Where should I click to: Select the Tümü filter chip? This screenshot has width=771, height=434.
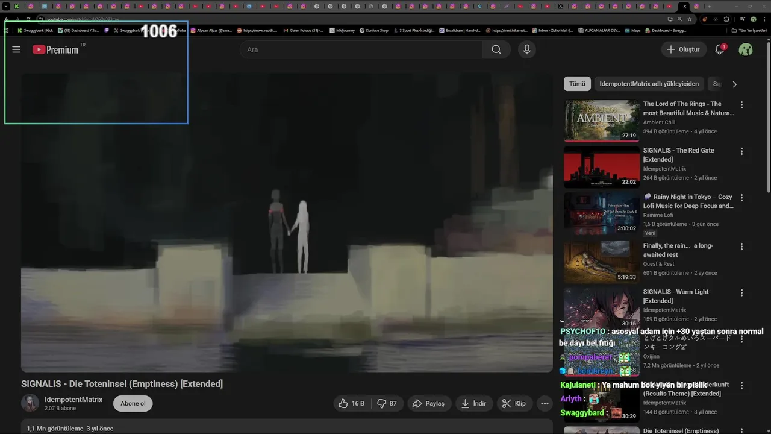577,84
